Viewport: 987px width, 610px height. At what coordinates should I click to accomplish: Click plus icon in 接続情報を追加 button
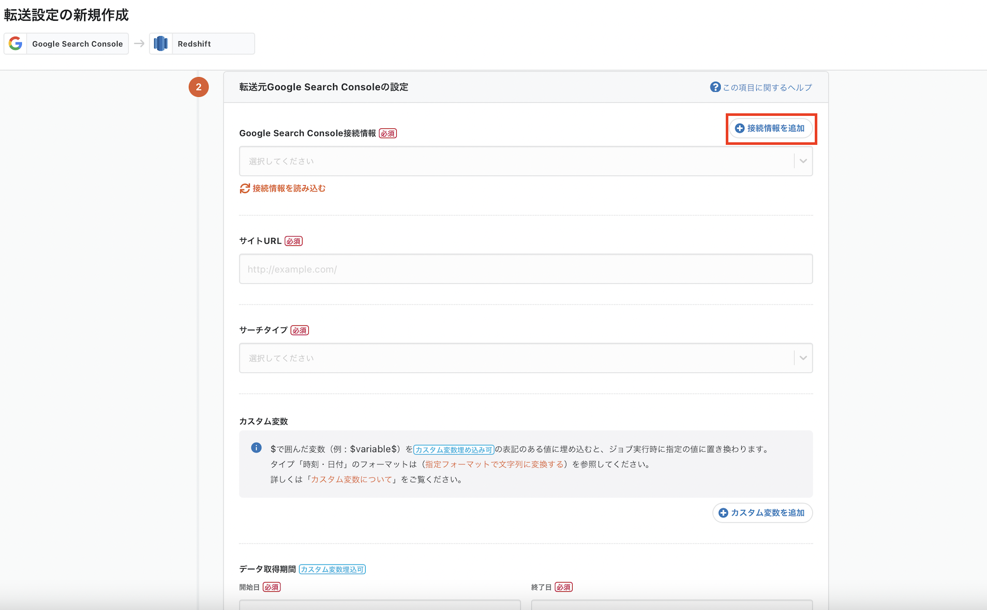[740, 128]
